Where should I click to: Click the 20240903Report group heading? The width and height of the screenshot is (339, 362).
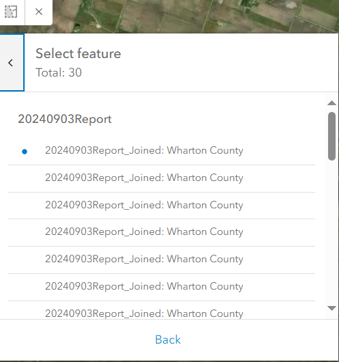pyautogui.click(x=65, y=119)
